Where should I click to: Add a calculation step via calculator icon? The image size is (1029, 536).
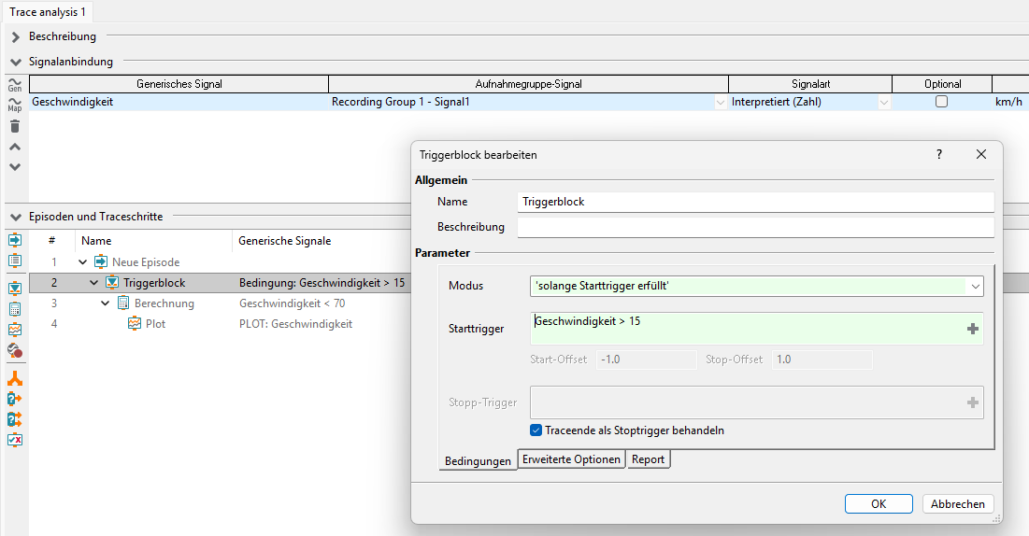pyautogui.click(x=15, y=309)
